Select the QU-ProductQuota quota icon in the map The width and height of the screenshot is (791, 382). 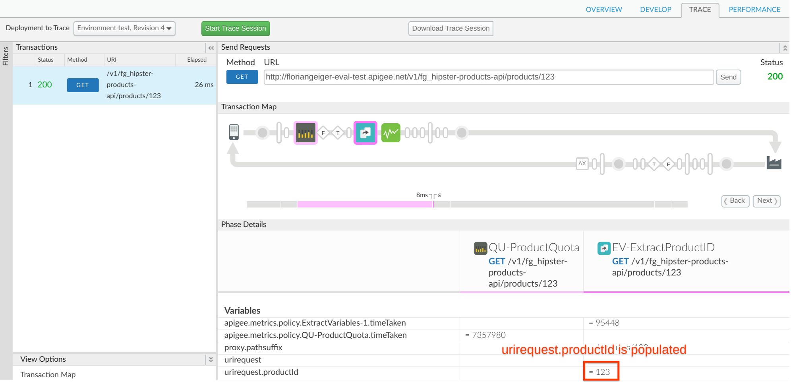(x=306, y=133)
